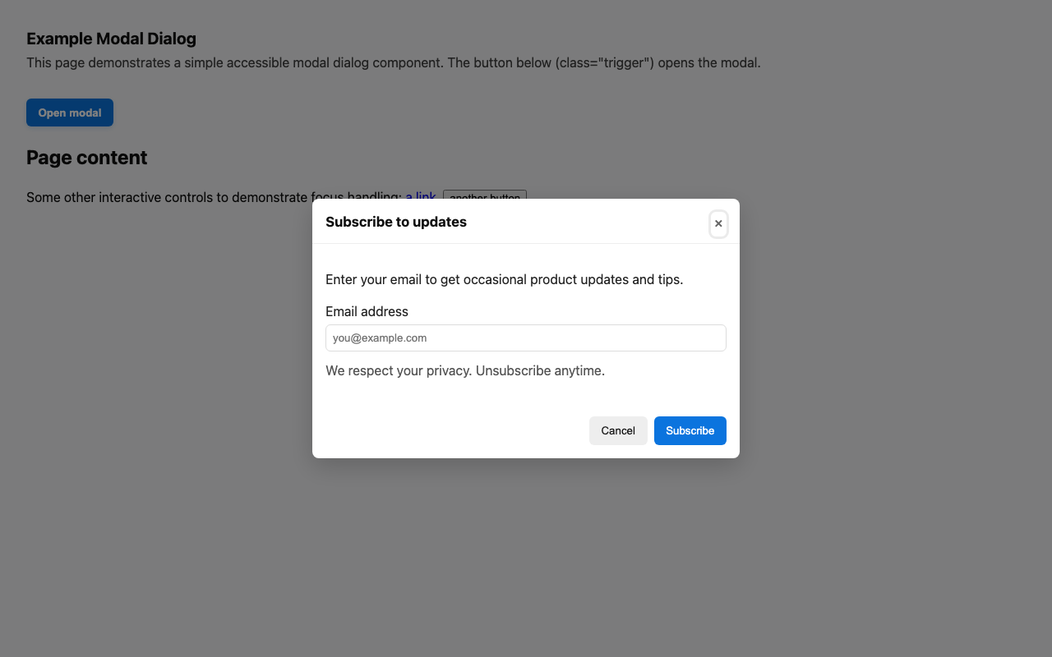Click inside the modal dialog card

click(526, 394)
